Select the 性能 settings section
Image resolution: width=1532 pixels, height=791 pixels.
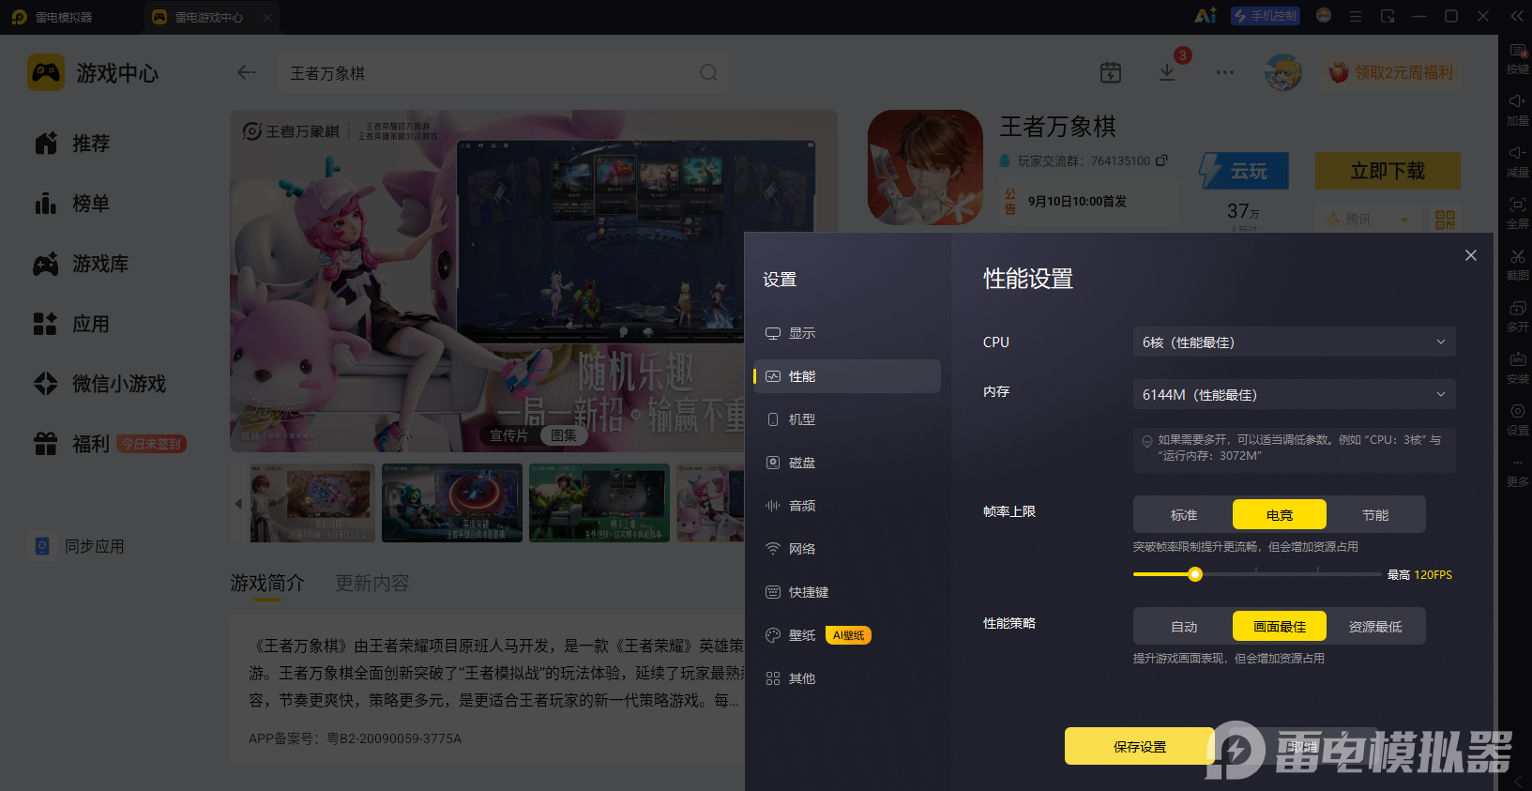coord(846,376)
